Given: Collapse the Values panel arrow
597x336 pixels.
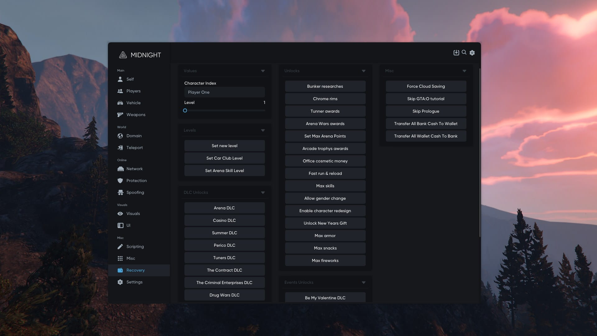Looking at the screenshot, I should click(x=263, y=71).
